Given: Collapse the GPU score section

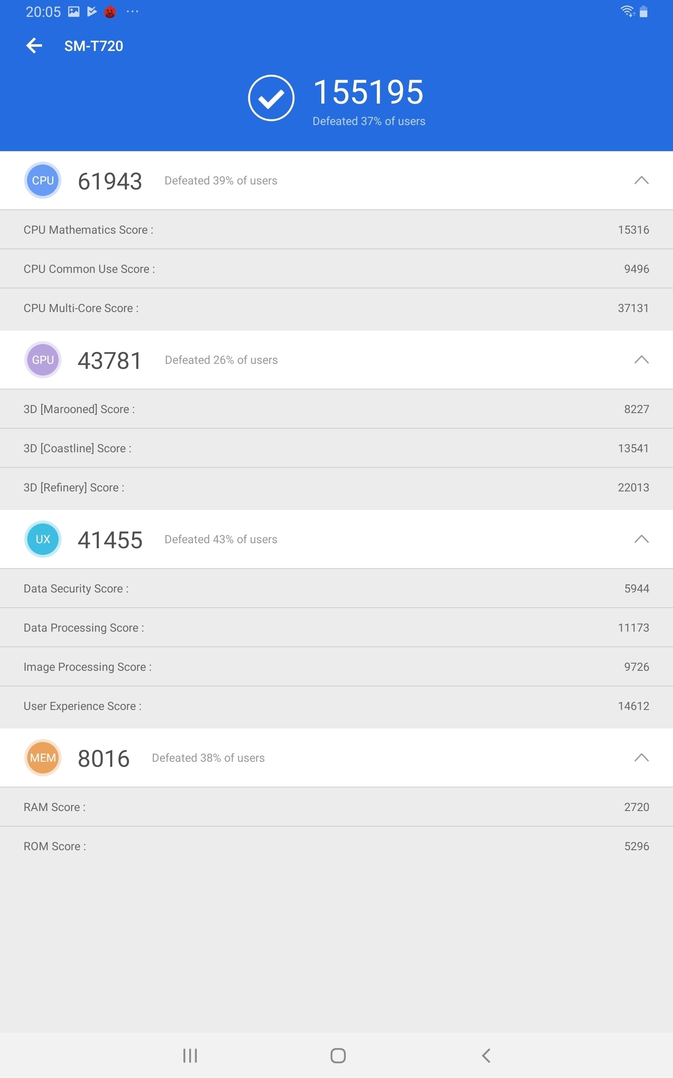Looking at the screenshot, I should (641, 360).
